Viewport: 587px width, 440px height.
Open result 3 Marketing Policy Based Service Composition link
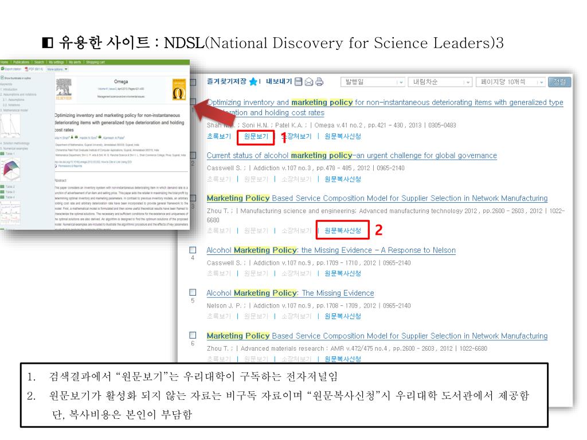coord(377,198)
